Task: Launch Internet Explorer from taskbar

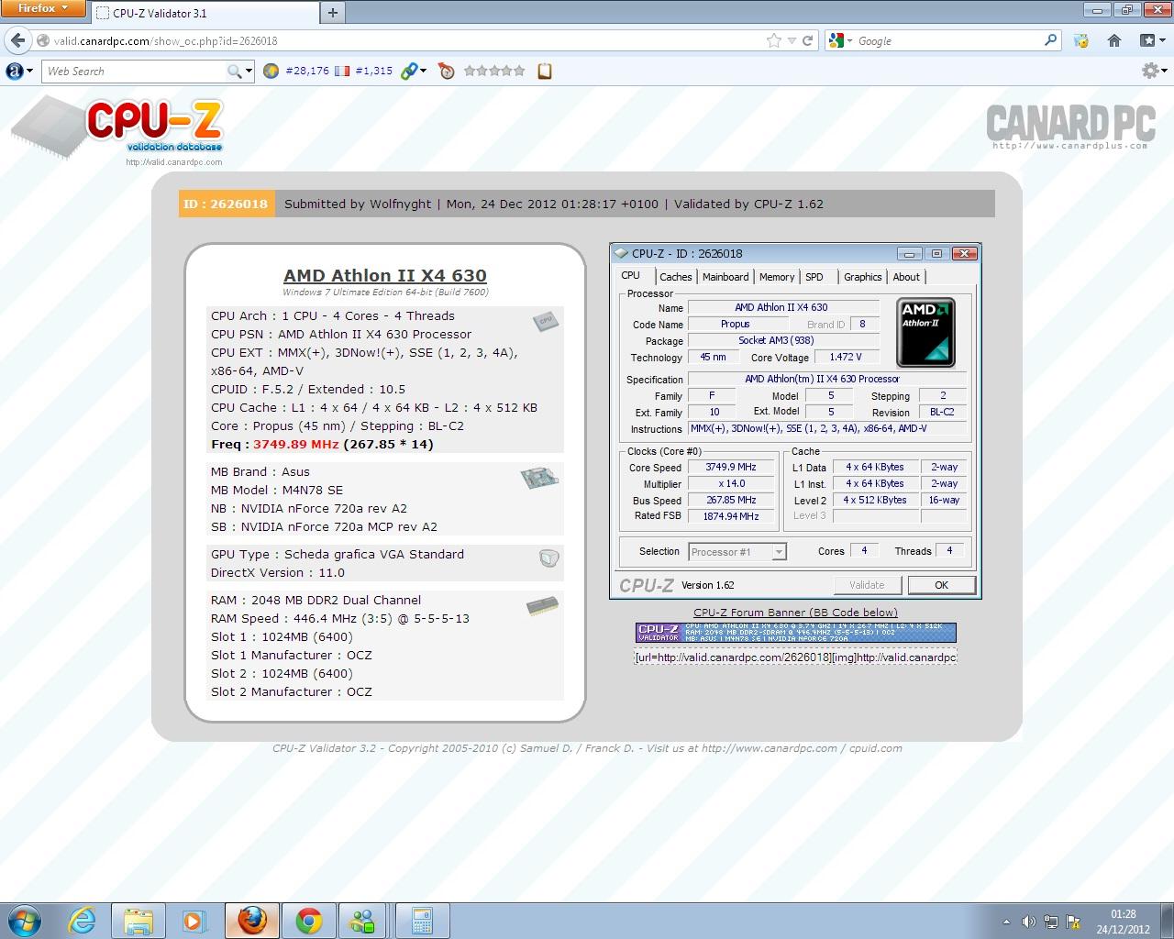Action: point(83,920)
